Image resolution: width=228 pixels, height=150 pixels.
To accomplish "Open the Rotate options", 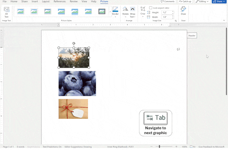I will pyautogui.click(x=125, y=12).
